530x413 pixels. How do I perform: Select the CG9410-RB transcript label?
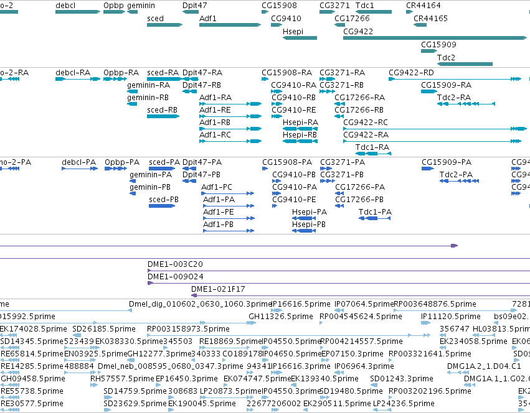[294, 98]
